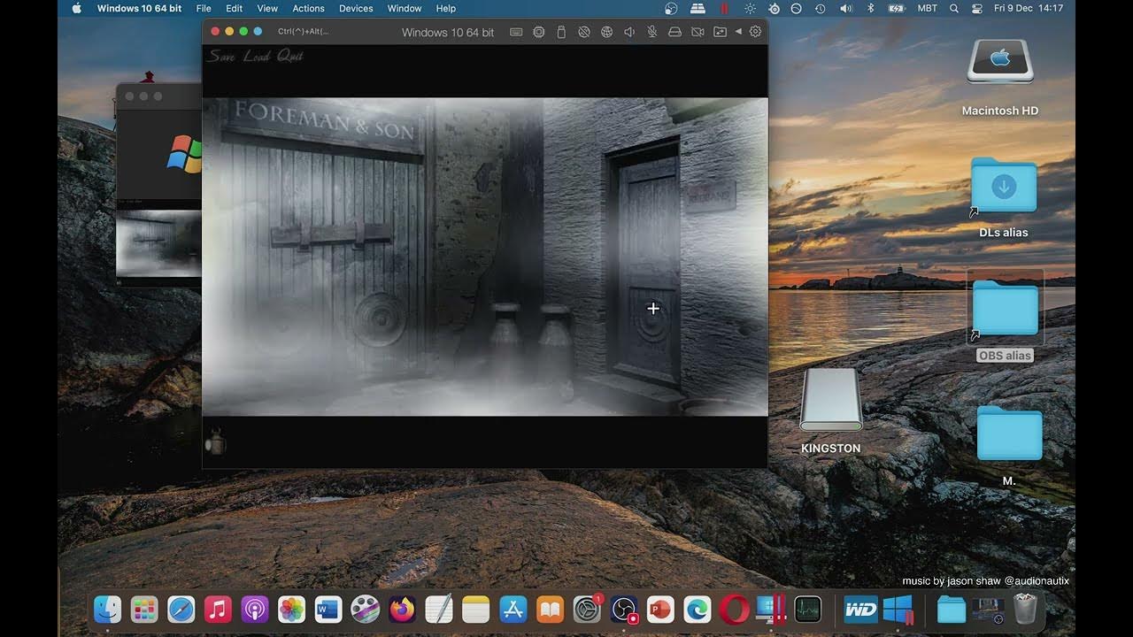
Task: Click the blue fourth window control button
Action: pyautogui.click(x=258, y=32)
